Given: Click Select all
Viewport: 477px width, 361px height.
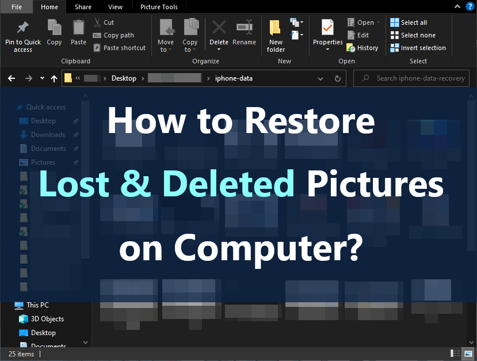Looking at the screenshot, I should click(x=409, y=22).
